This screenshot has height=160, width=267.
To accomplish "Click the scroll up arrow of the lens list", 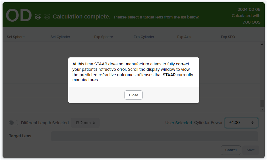I will [x=262, y=44].
